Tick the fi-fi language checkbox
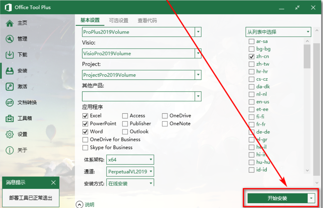This screenshot has height=208, width=323. 251,117
